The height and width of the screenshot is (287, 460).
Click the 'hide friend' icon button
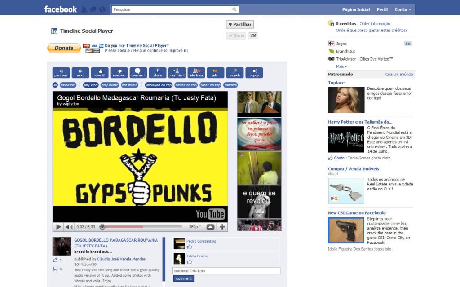196,73
